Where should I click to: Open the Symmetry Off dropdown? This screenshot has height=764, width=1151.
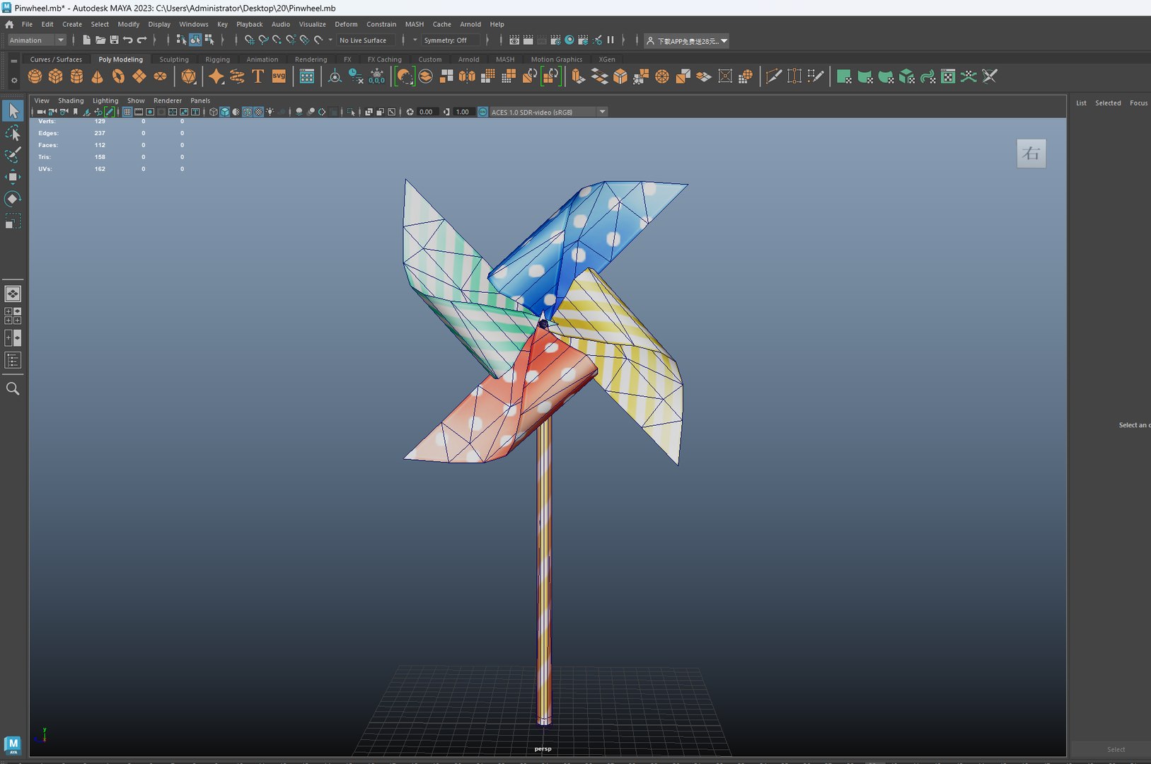pyautogui.click(x=450, y=40)
